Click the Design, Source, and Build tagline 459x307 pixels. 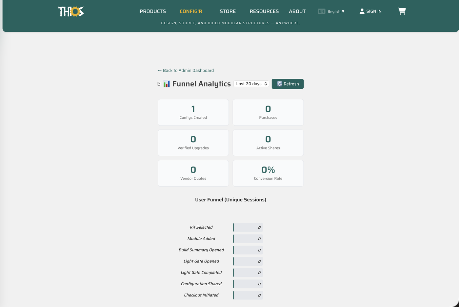230,23
